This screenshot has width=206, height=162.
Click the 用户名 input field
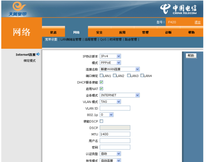click(x=115, y=141)
